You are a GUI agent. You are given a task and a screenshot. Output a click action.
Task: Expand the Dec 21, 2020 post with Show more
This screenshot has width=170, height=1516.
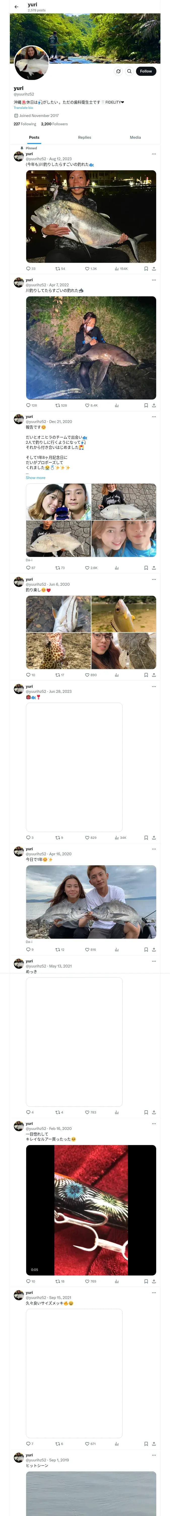click(x=35, y=477)
